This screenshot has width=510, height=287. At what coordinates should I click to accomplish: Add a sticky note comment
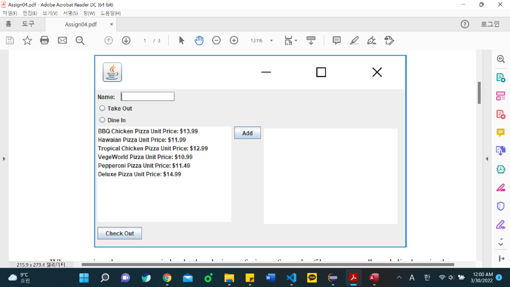337,40
